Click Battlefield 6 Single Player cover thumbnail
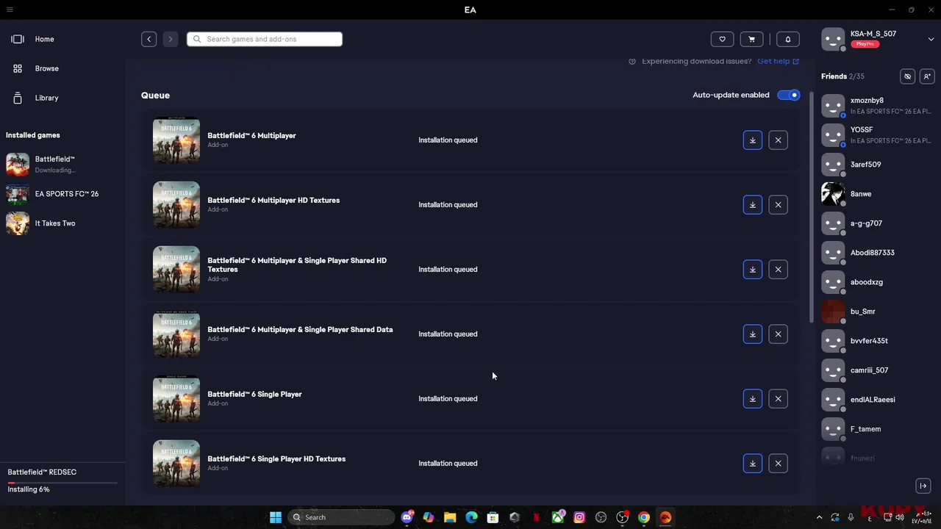The image size is (941, 529). click(176, 398)
